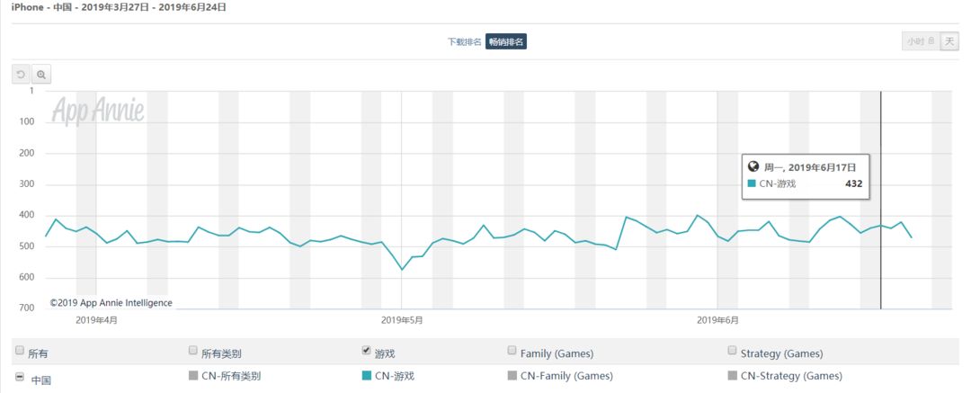971x393 pixels.
Task: Uncheck the 游戏 checkbox
Action: pos(366,350)
